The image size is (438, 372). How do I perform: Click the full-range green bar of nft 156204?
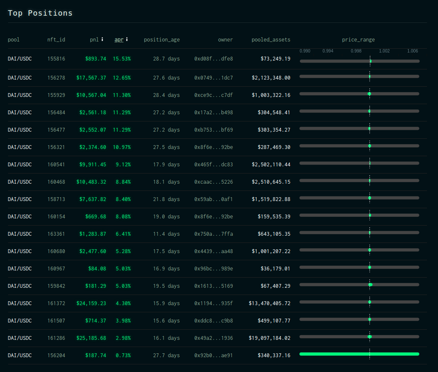coord(359,354)
